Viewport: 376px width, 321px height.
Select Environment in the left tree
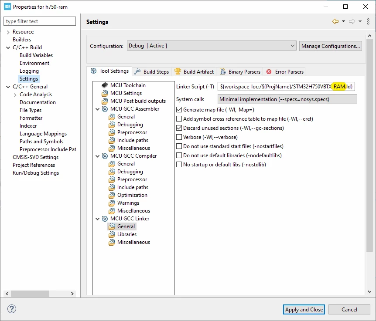coord(34,63)
